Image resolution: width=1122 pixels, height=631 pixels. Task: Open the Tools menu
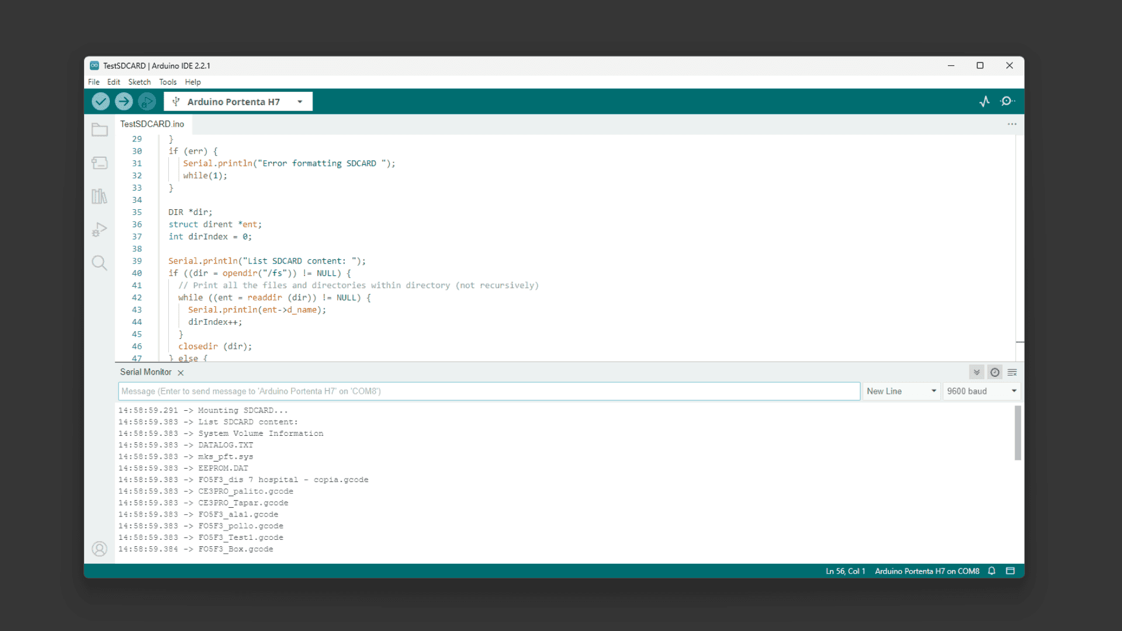point(168,82)
